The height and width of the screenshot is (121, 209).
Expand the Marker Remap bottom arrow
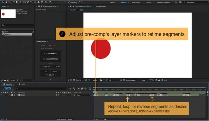[50, 79]
